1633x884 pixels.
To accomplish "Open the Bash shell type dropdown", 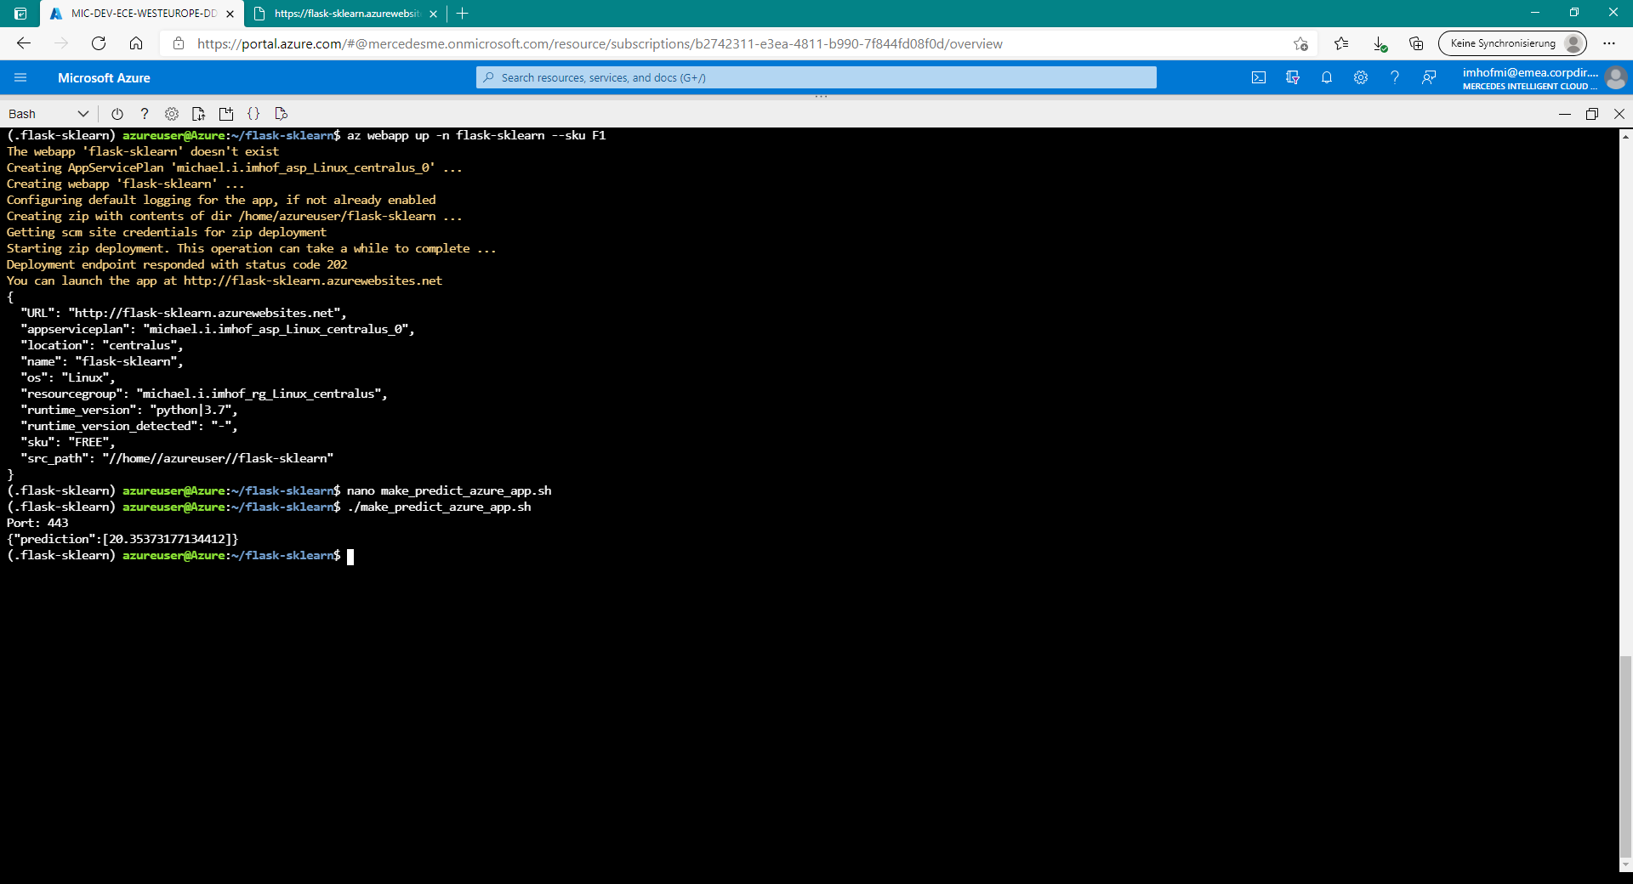I will pyautogui.click(x=48, y=114).
